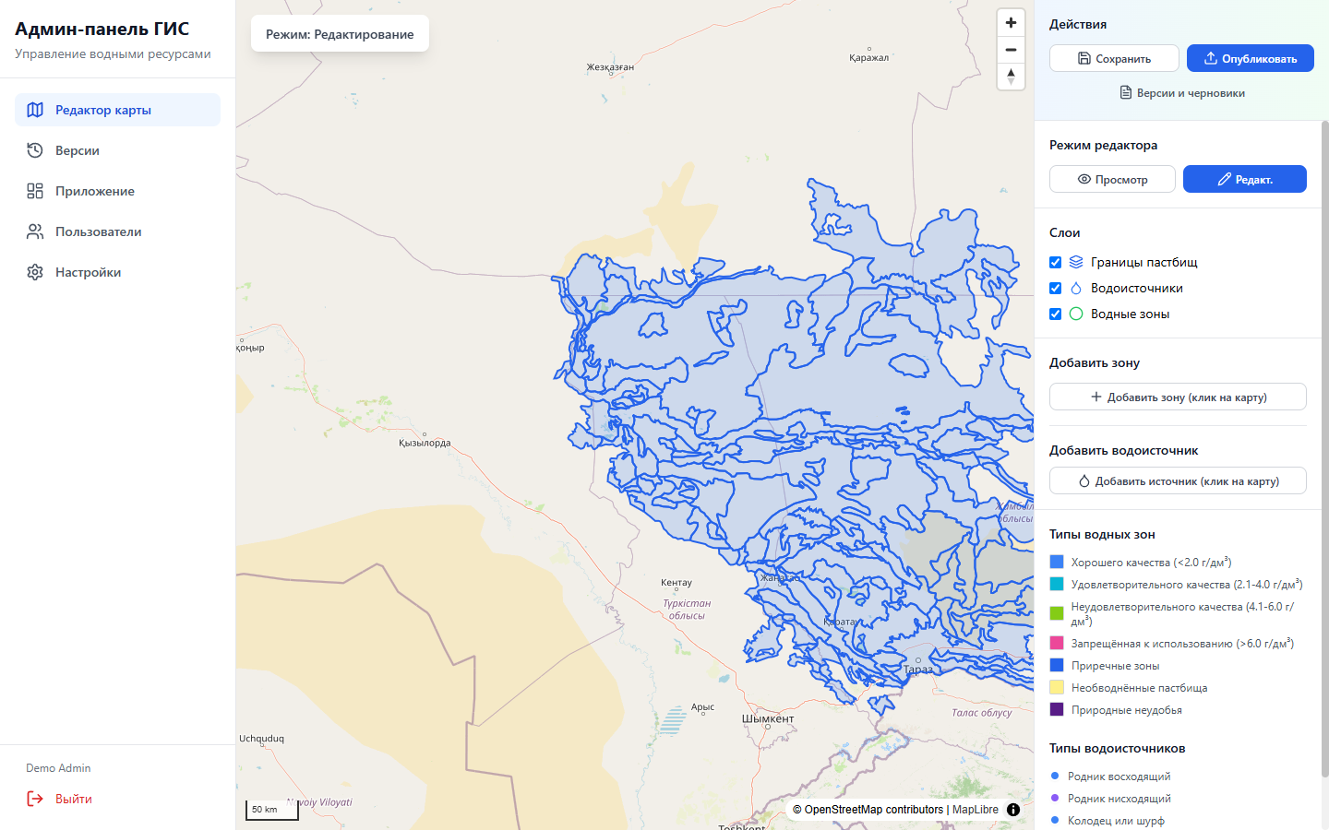Viewport: 1329px width, 830px height.
Task: Click Режим: Редактирование badge on map
Action: tap(340, 34)
